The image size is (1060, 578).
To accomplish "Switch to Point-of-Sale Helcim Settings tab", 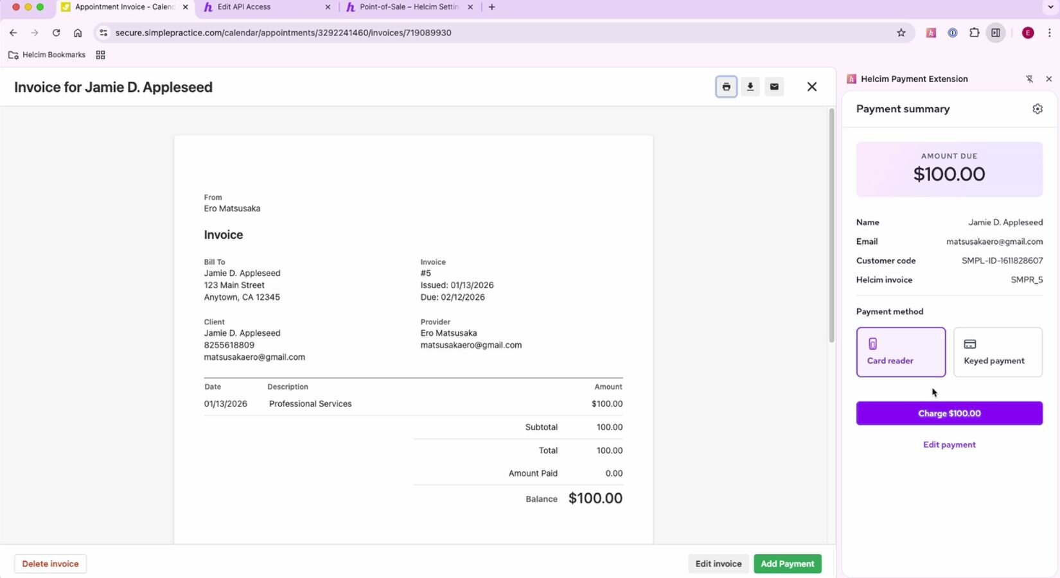I will point(409,7).
